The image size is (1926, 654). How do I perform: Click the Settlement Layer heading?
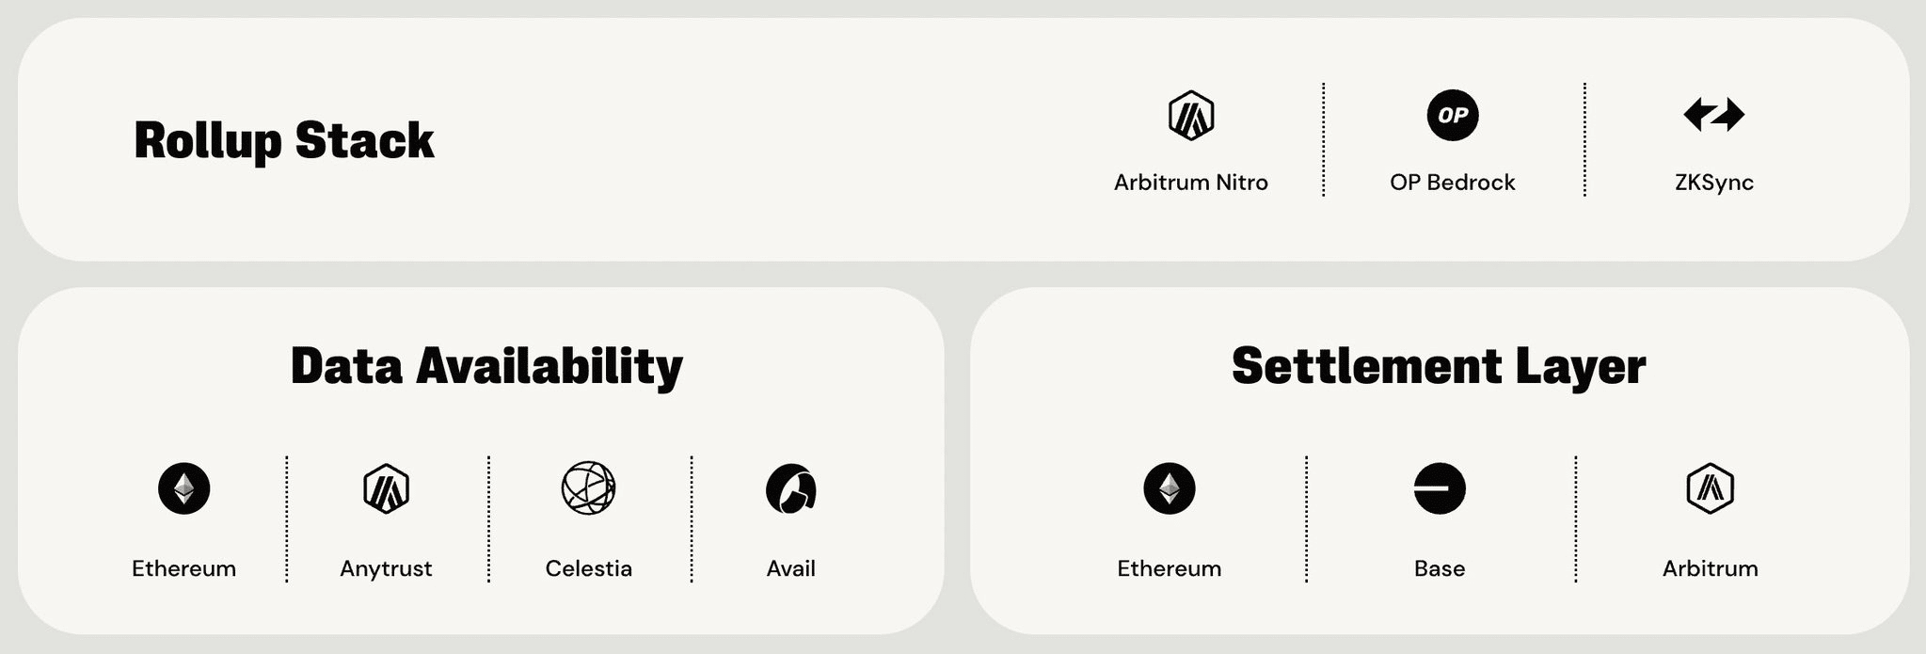pos(1439,366)
